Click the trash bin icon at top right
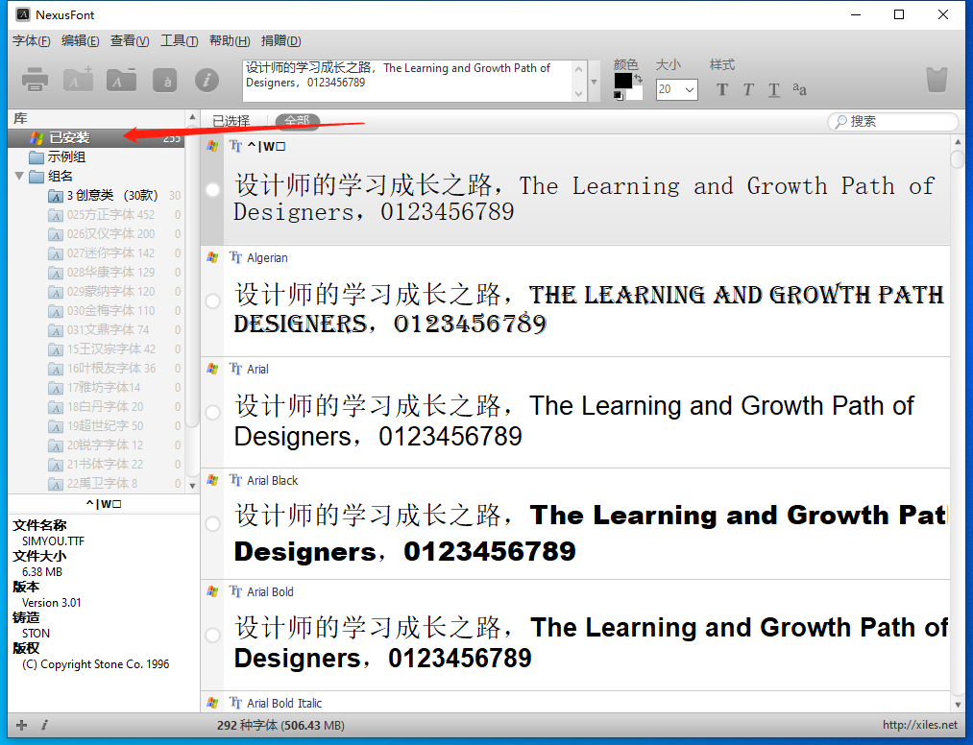973x745 pixels. 937,80
